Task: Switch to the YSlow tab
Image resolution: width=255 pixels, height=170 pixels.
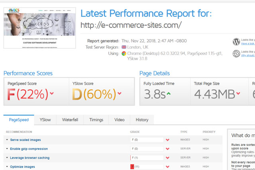Action: point(45,120)
